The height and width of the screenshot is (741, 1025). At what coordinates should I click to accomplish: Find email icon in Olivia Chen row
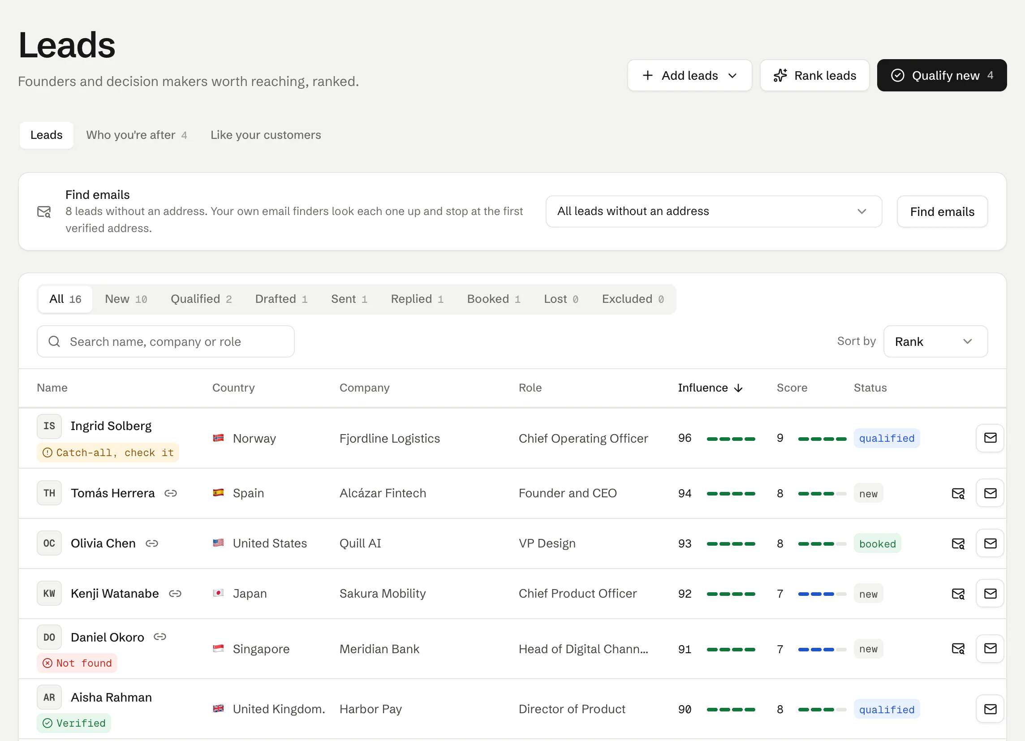tap(958, 543)
